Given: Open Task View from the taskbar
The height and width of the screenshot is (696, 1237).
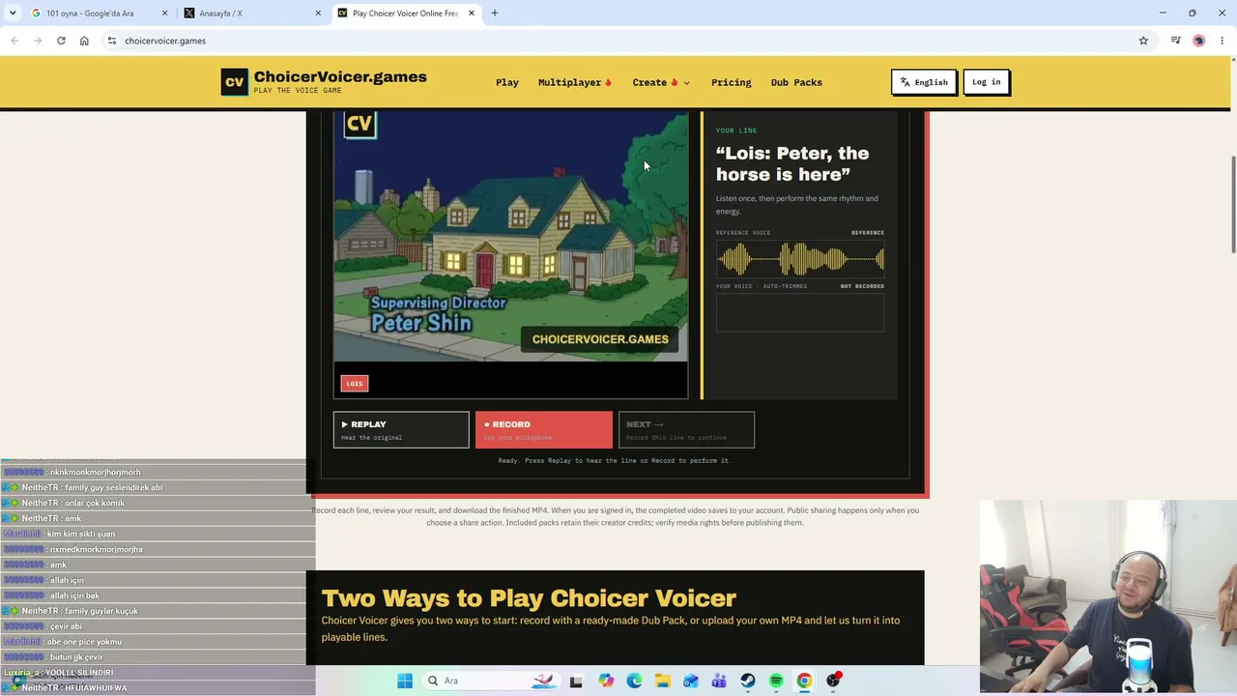Looking at the screenshot, I should tap(576, 681).
